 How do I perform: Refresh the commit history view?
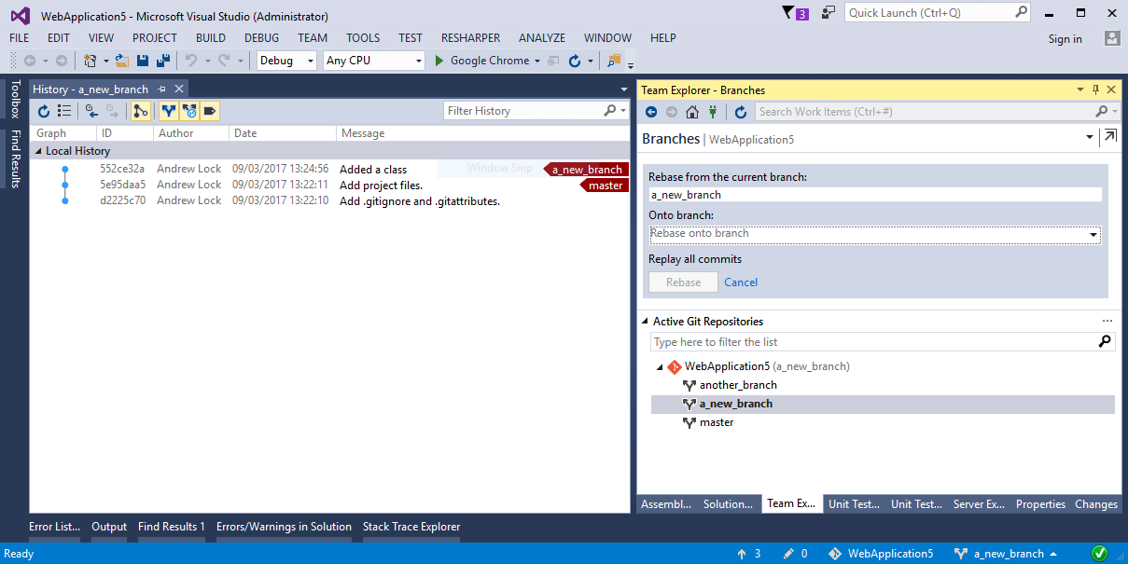click(42, 110)
